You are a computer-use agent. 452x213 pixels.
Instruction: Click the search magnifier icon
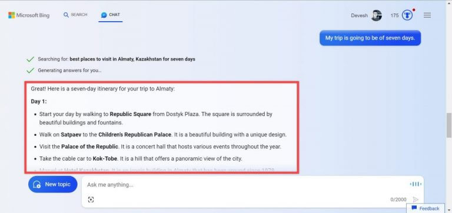coord(66,15)
